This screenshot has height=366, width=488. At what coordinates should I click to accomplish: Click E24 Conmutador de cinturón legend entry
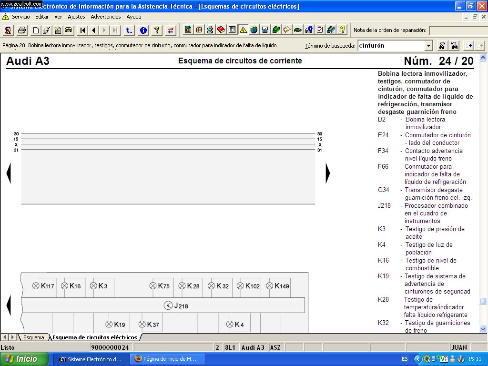(x=425, y=139)
